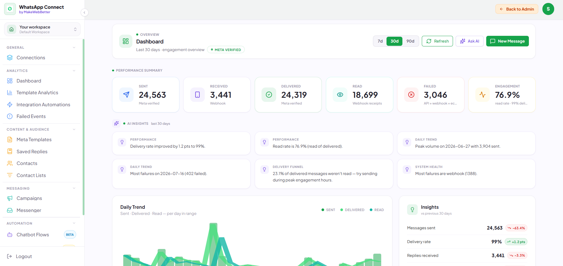The height and width of the screenshot is (266, 563).
Task: Click the Read eye icon
Action: tap(340, 95)
